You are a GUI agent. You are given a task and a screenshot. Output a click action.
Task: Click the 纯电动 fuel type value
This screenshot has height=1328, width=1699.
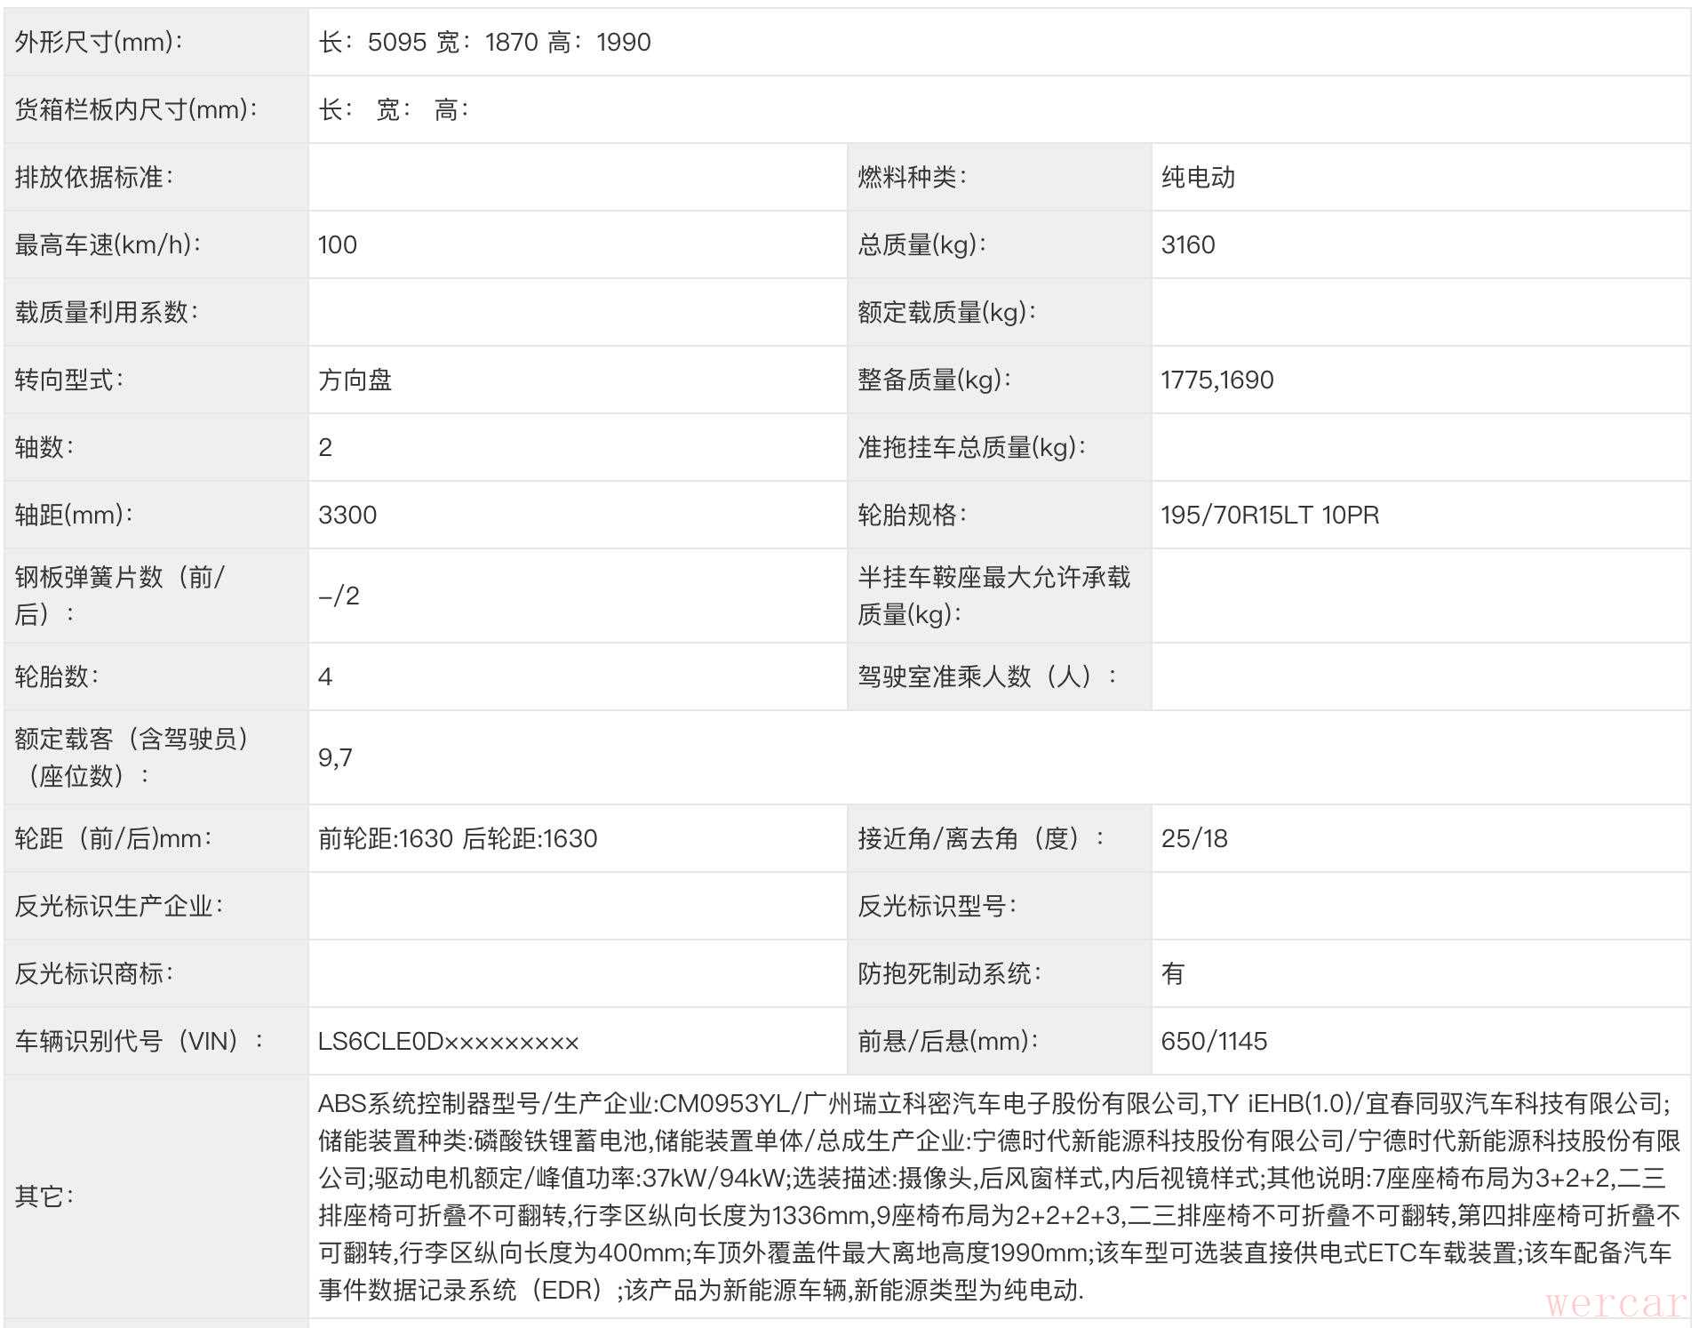(1198, 178)
